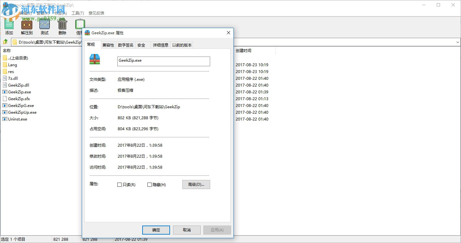Click the 高级(D)... advanced button
This screenshot has width=461, height=243.
196,184
